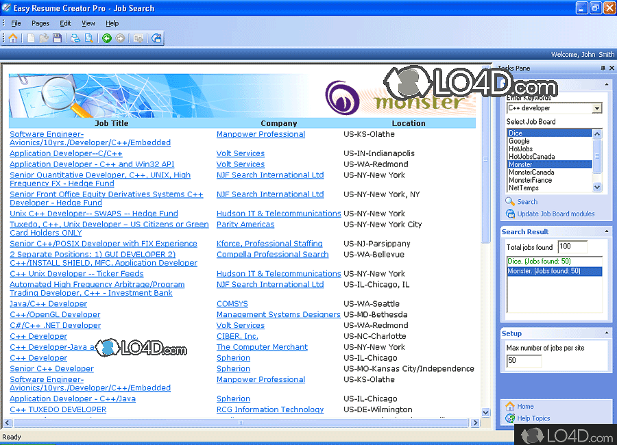Select NetTemps in the job board list
Image resolution: width=617 pixels, height=445 pixels.
click(549, 188)
